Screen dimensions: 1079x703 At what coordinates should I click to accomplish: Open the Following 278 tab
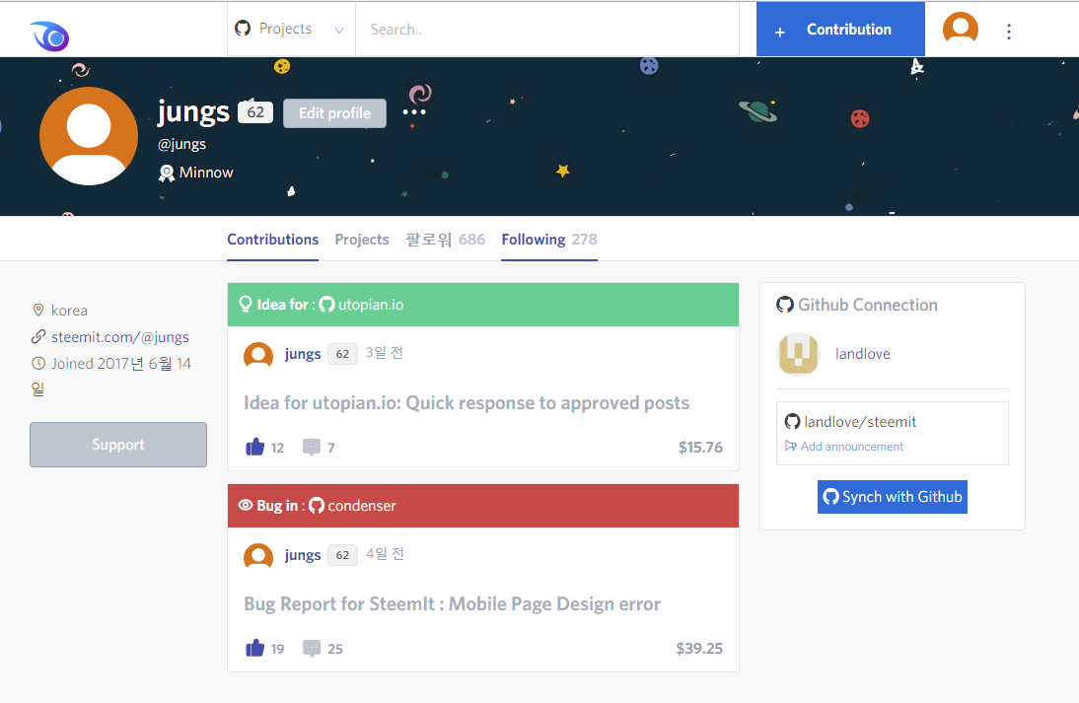549,240
